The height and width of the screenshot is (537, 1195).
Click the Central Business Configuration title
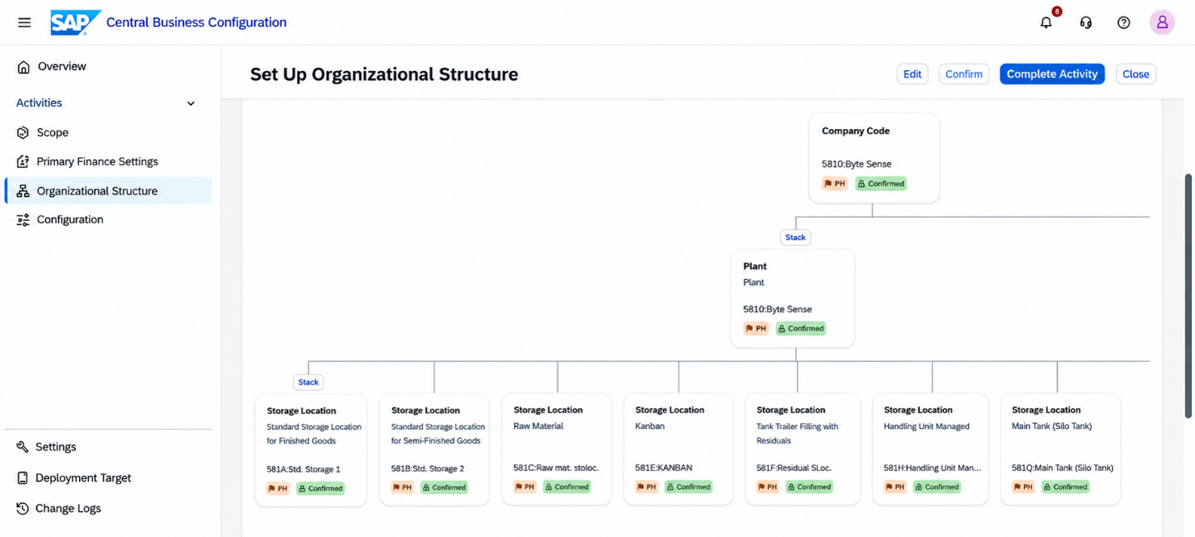tap(196, 23)
